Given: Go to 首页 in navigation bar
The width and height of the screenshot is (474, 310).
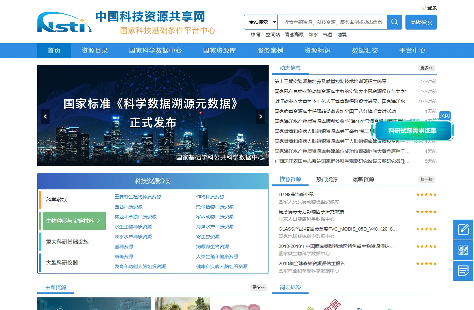Looking at the screenshot, I should [54, 51].
